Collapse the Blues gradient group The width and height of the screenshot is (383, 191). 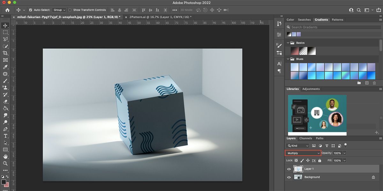pos(288,59)
